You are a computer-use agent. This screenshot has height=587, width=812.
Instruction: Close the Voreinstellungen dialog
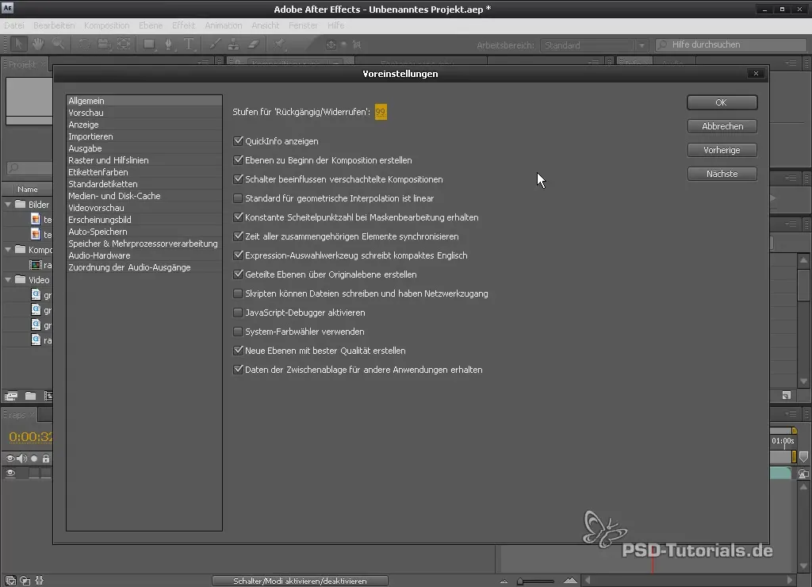coord(756,74)
